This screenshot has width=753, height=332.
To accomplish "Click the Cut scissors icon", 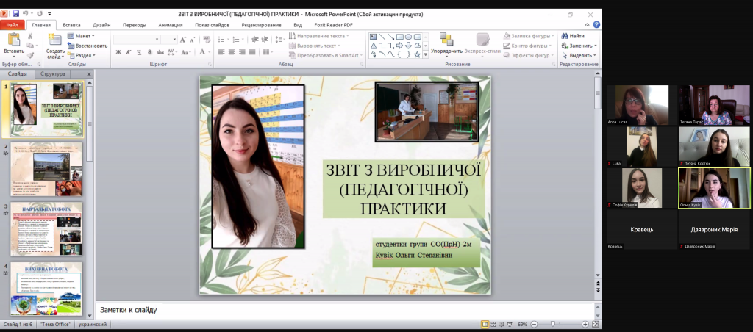I will click(x=31, y=35).
